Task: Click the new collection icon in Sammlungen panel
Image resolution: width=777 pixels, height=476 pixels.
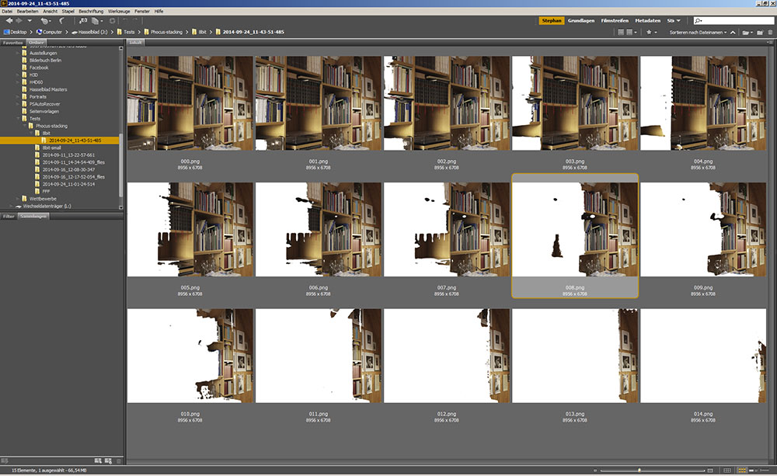Action: tap(98, 461)
